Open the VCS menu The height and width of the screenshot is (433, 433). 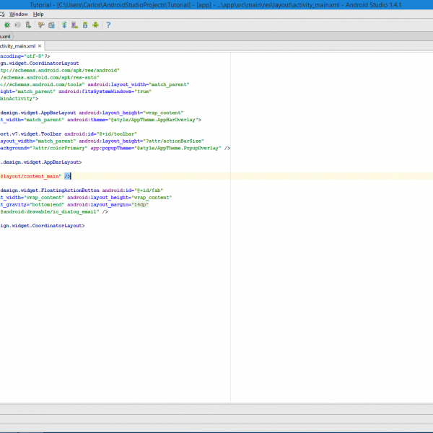coord(2,14)
